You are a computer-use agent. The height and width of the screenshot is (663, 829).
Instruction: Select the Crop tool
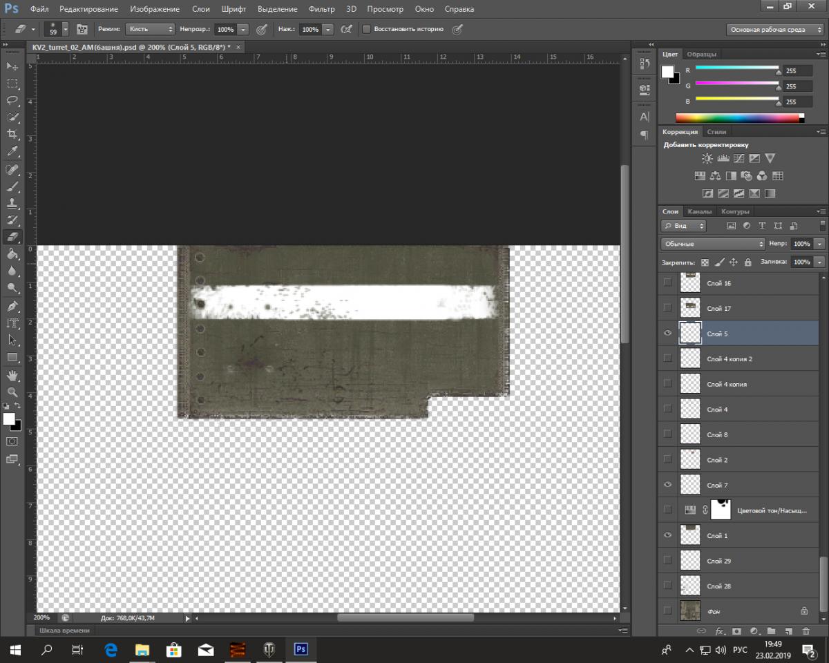tap(12, 134)
